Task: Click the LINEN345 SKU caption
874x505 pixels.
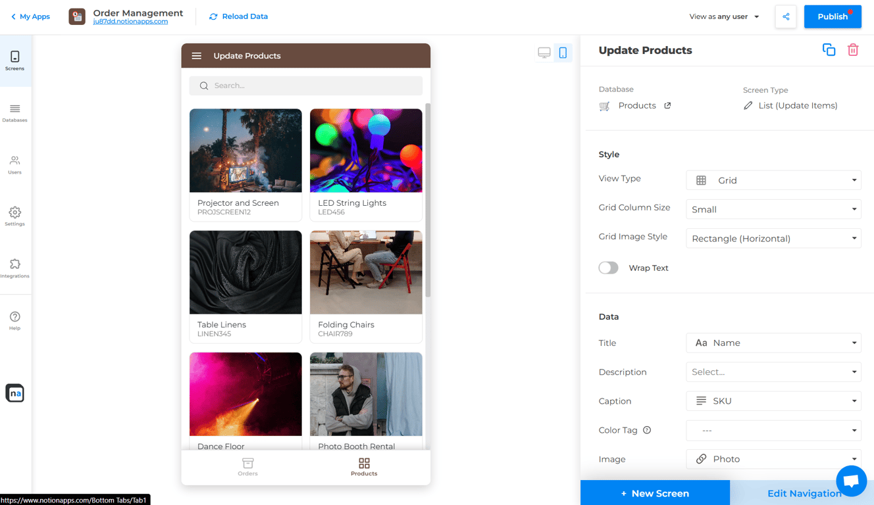Action: 214,334
